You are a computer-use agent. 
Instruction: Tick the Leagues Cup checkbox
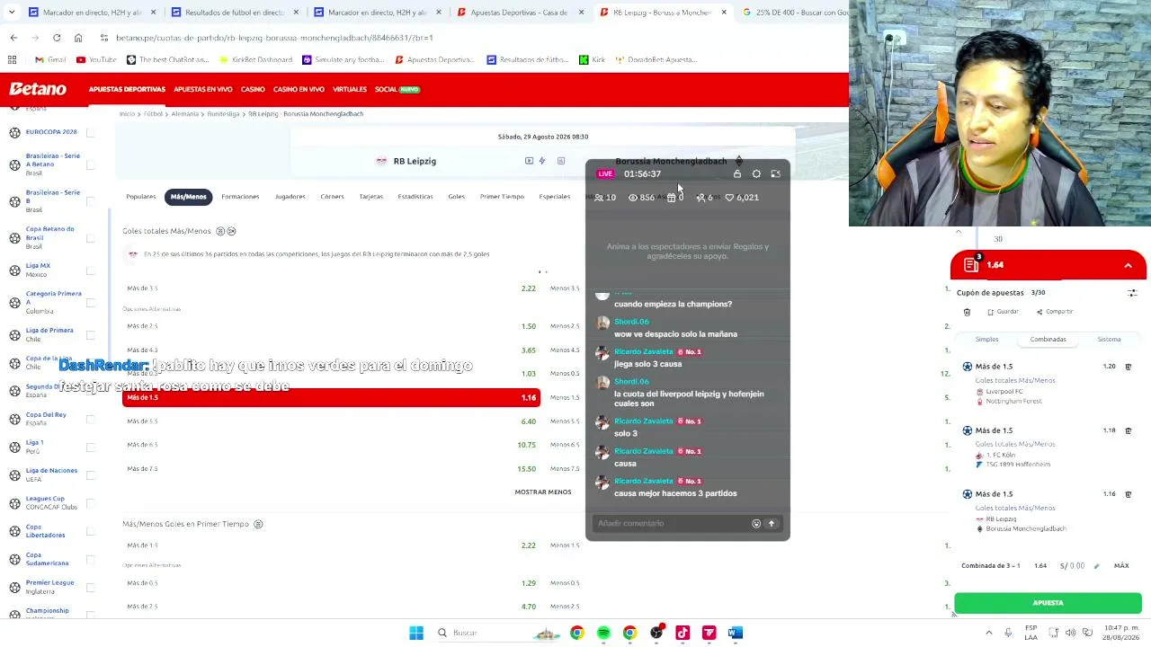point(90,502)
